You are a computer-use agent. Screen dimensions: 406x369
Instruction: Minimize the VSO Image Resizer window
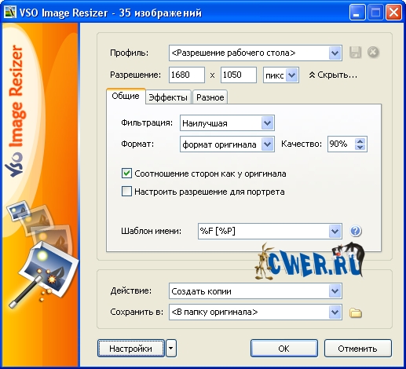coord(357,13)
